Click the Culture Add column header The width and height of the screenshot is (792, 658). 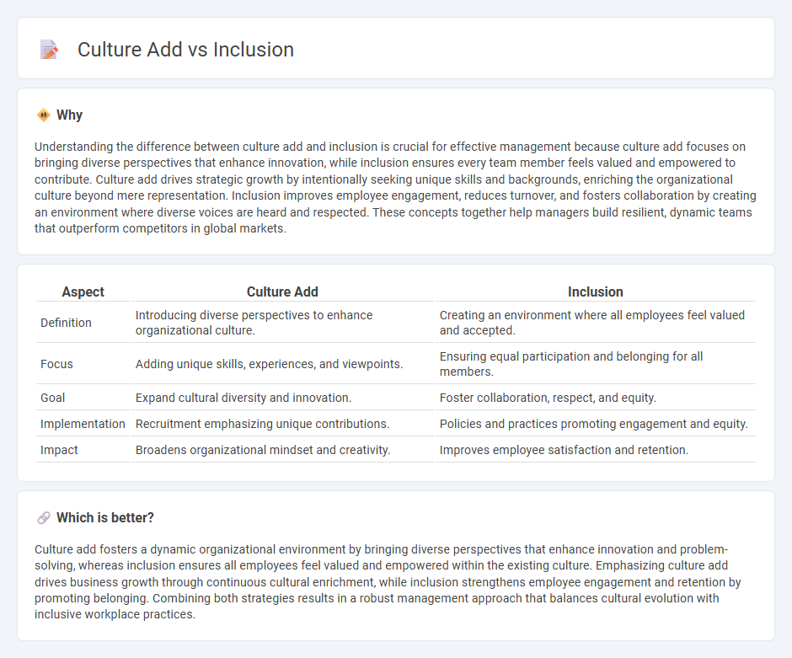[x=282, y=292]
